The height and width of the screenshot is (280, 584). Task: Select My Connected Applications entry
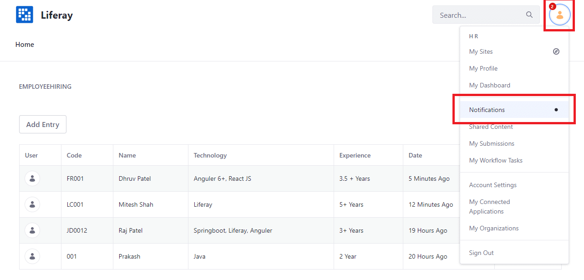click(x=489, y=207)
